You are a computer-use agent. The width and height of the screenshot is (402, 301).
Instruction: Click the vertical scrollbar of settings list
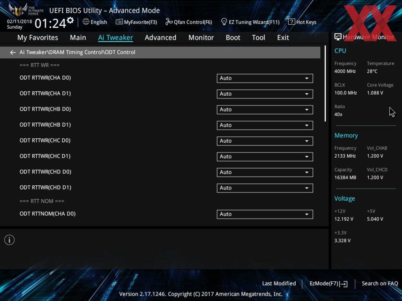[x=325, y=84]
